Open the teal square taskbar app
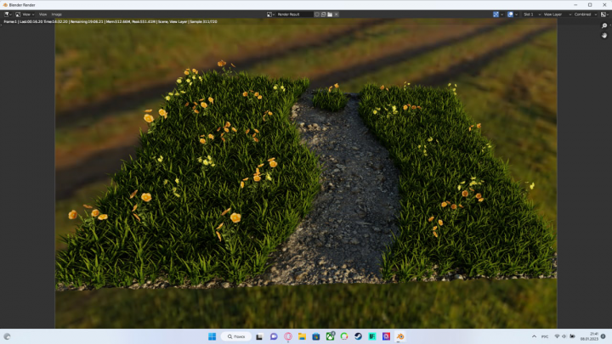The width and height of the screenshot is (612, 344). [372, 336]
